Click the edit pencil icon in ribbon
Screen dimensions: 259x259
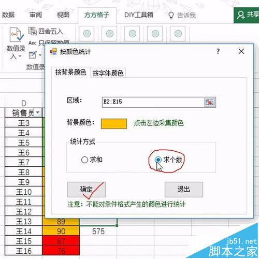(33, 55)
